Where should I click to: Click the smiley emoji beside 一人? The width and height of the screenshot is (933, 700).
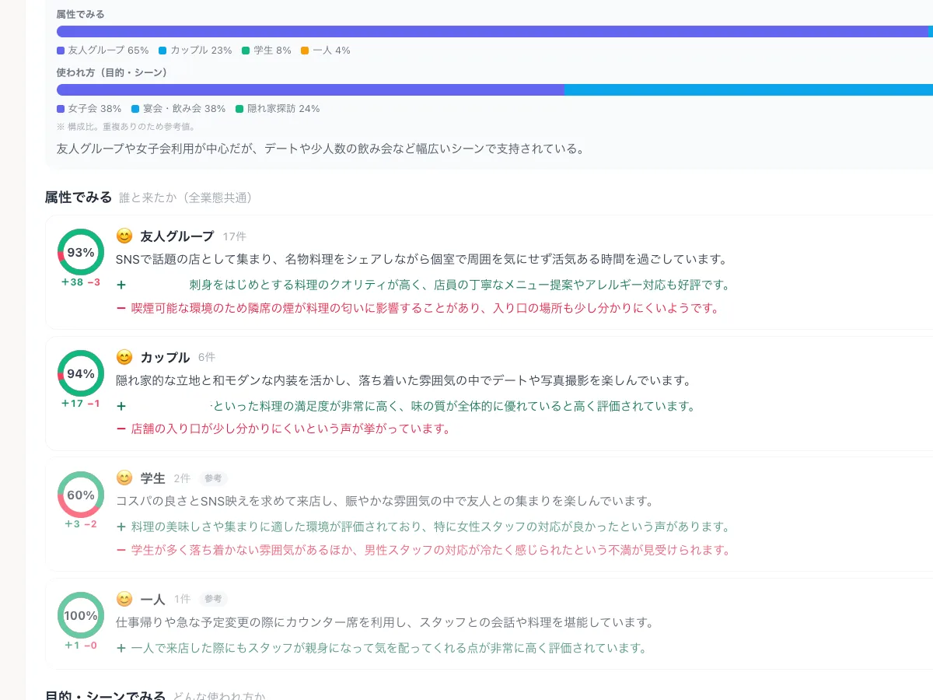124,599
